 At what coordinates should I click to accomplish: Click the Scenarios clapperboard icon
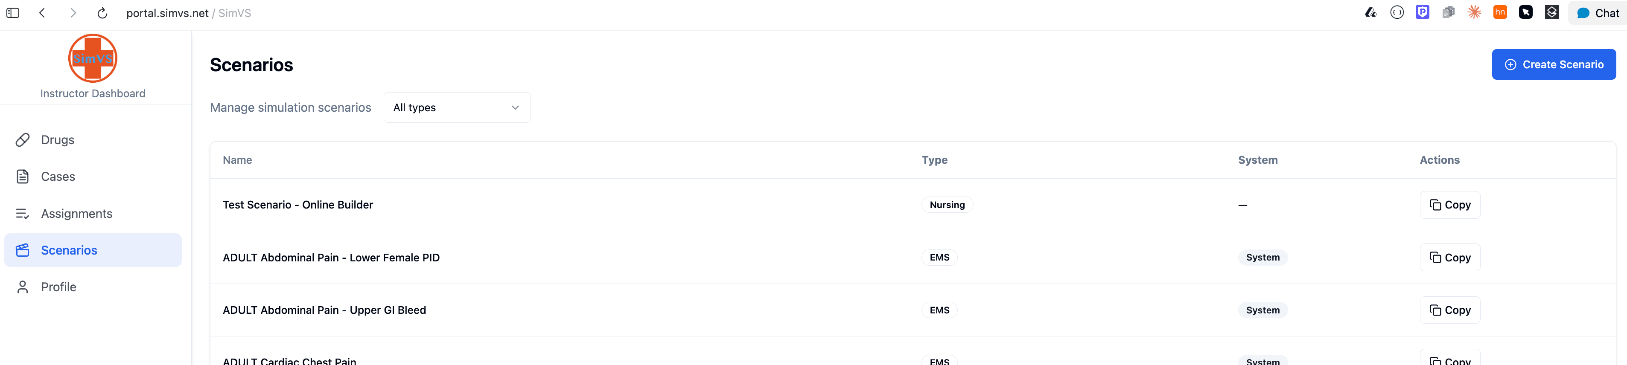23,249
